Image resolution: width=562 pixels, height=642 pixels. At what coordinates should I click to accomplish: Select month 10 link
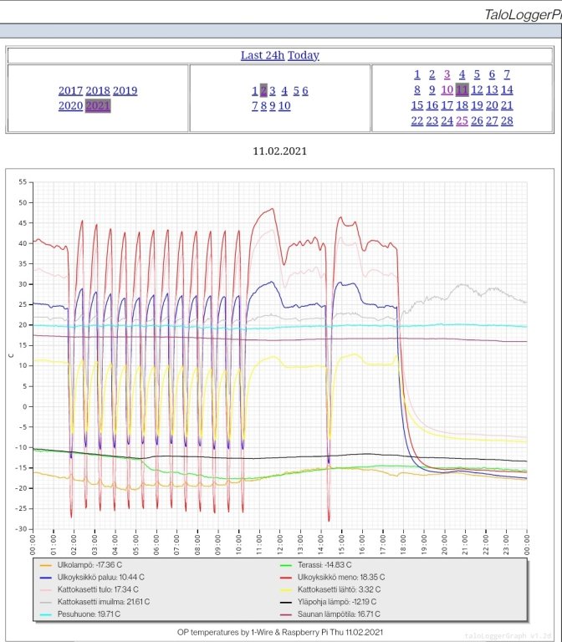pyautogui.click(x=284, y=105)
